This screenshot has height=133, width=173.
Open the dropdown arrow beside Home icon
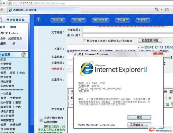[x=161, y=10]
